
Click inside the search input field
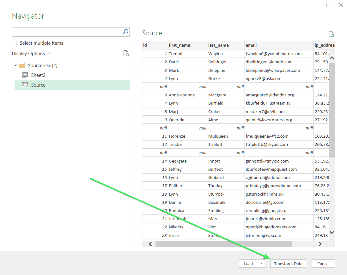(x=63, y=32)
